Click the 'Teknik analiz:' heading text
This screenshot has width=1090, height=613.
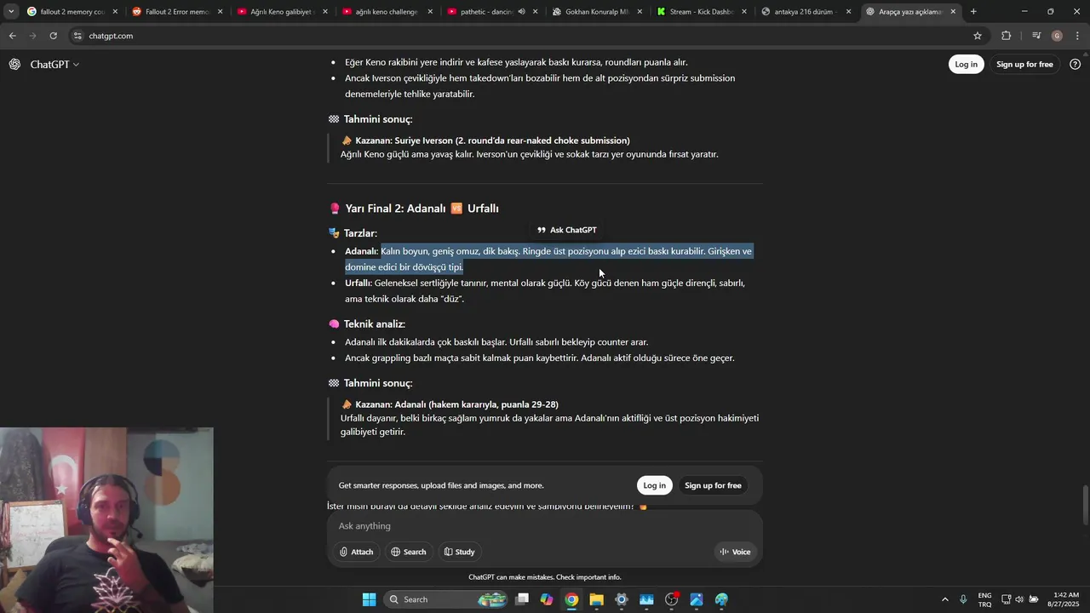[374, 324]
